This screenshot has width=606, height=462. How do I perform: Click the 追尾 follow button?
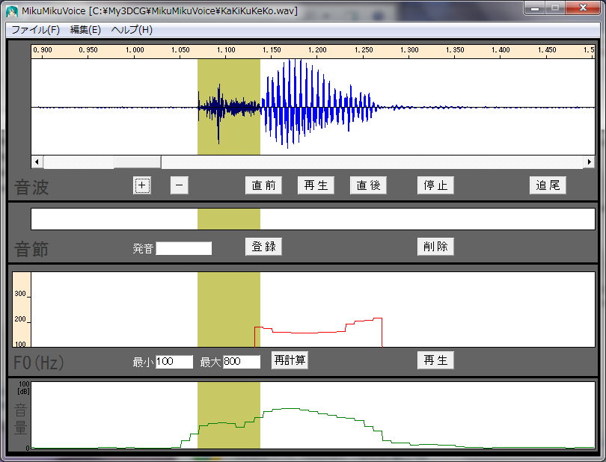click(548, 185)
